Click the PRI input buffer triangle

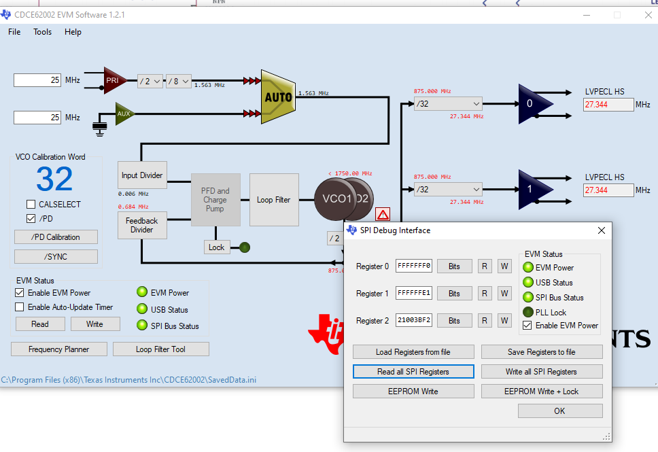pos(114,80)
